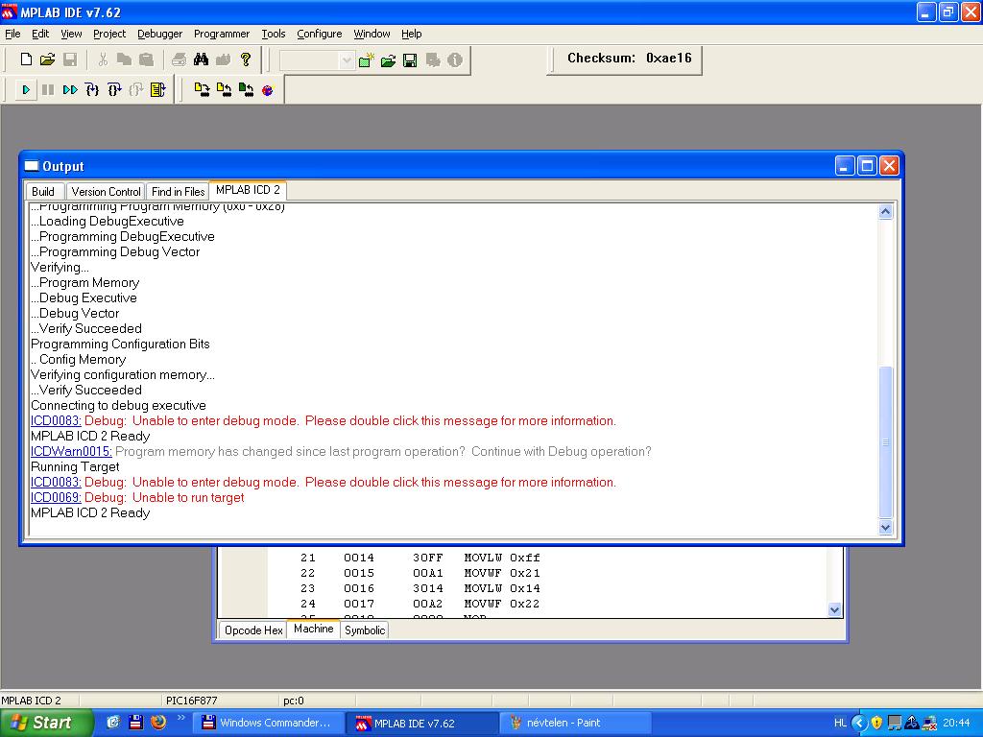
Task: Click the Find in Files icon
Action: [223, 59]
